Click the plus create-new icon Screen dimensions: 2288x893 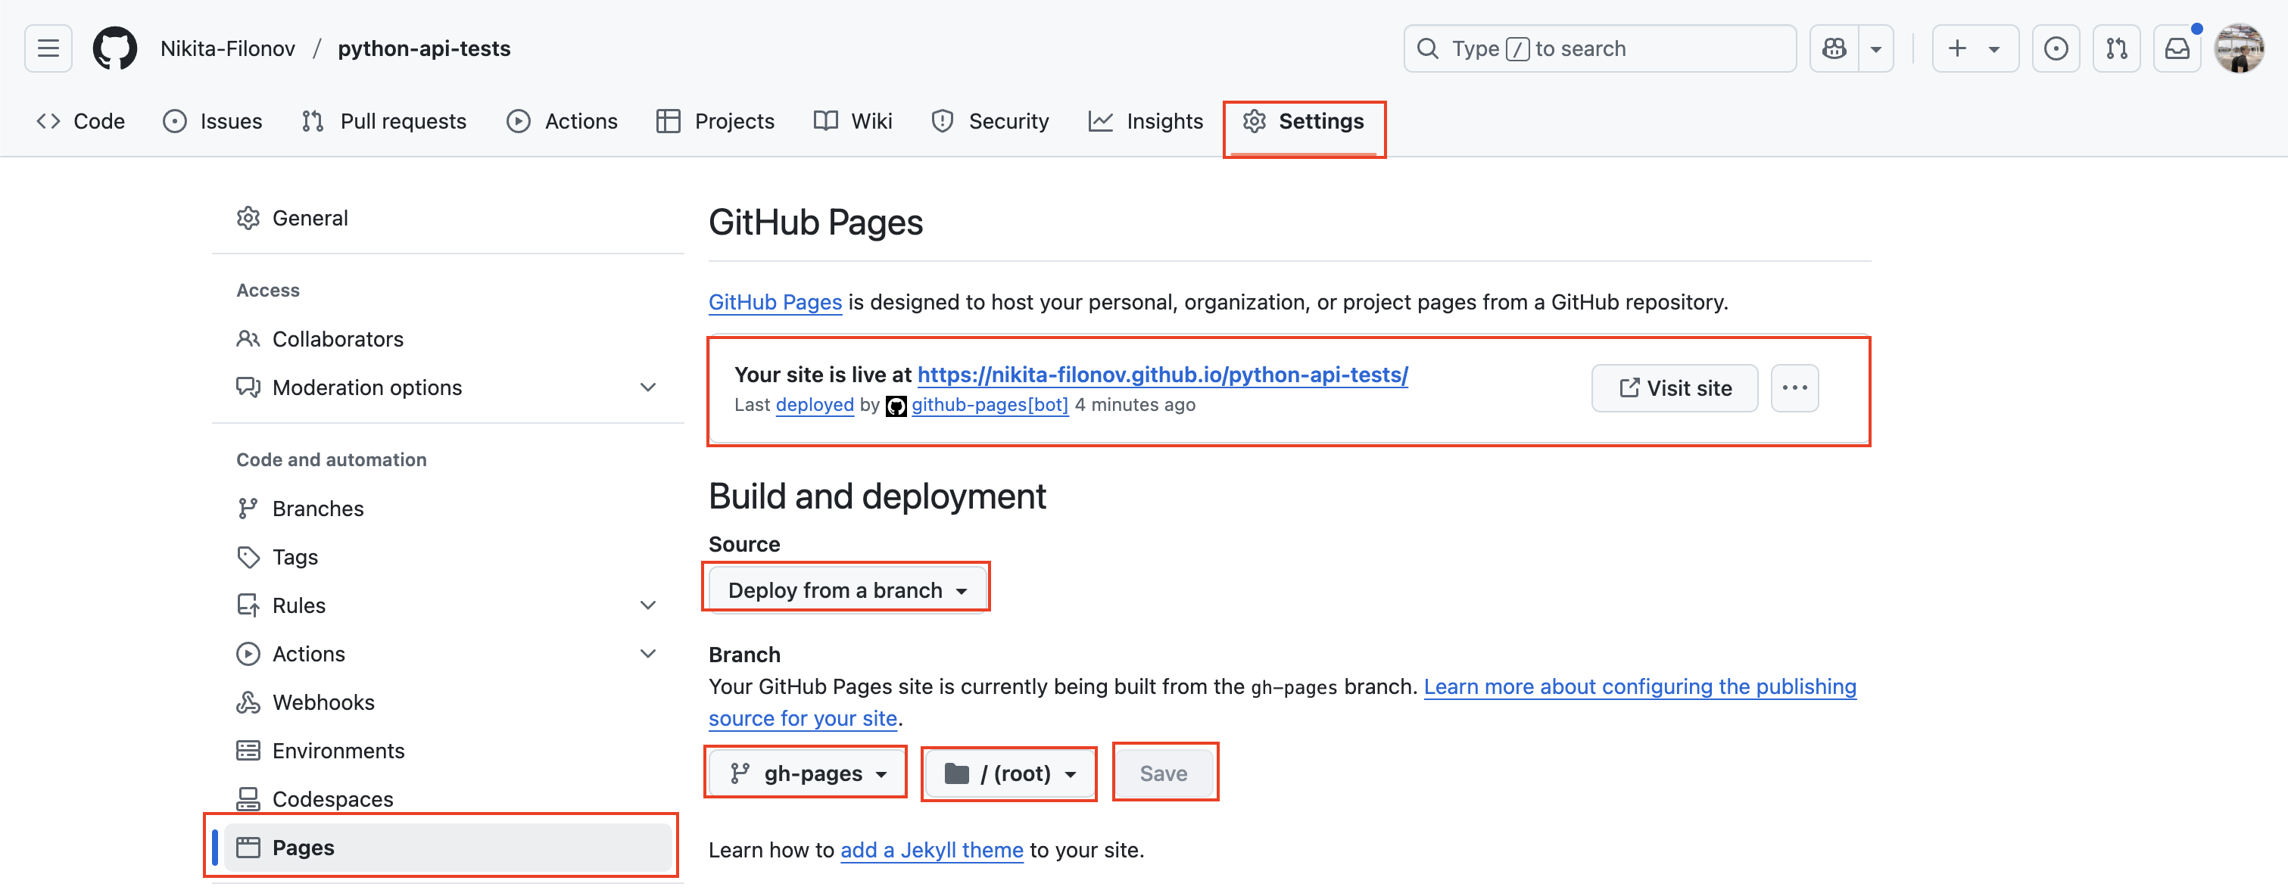click(x=1958, y=48)
